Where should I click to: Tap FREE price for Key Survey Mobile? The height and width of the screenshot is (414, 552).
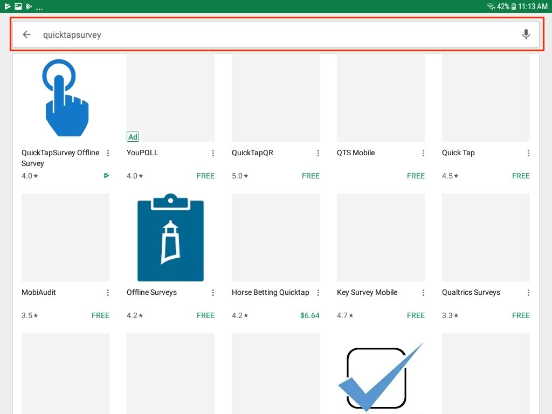click(416, 315)
